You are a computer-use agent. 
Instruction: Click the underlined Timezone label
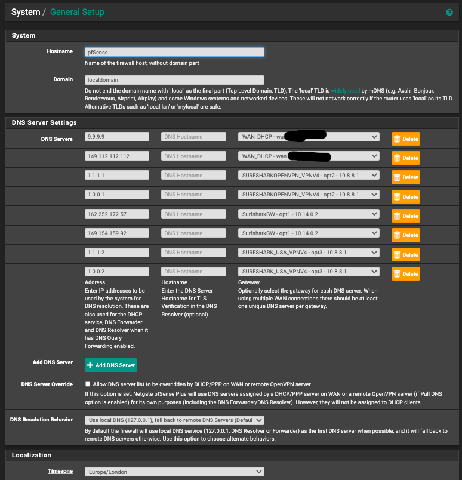[x=60, y=471]
